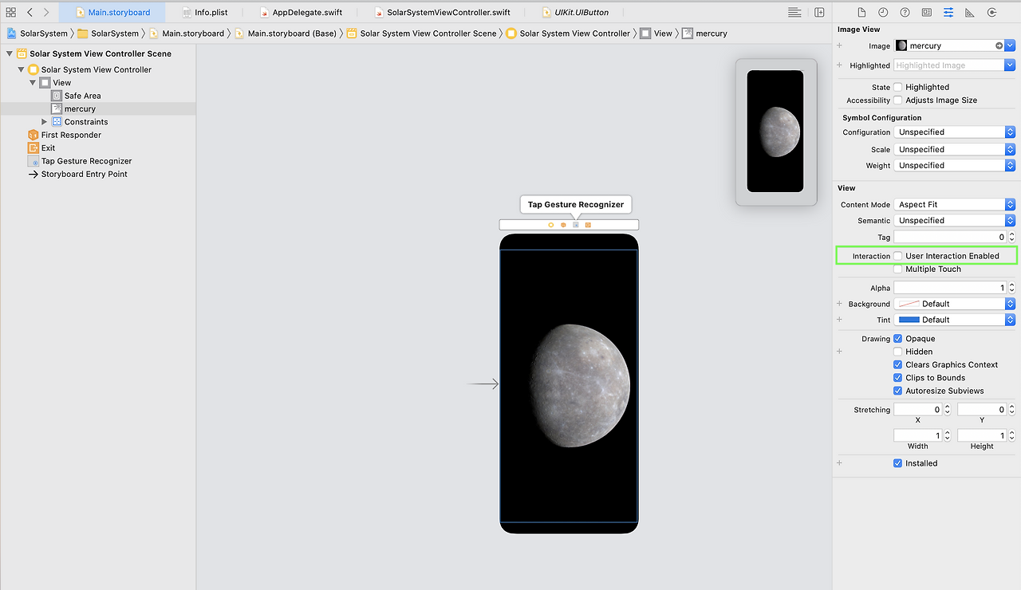1021x590 pixels.
Task: Show the Connections inspector
Action: tap(991, 13)
